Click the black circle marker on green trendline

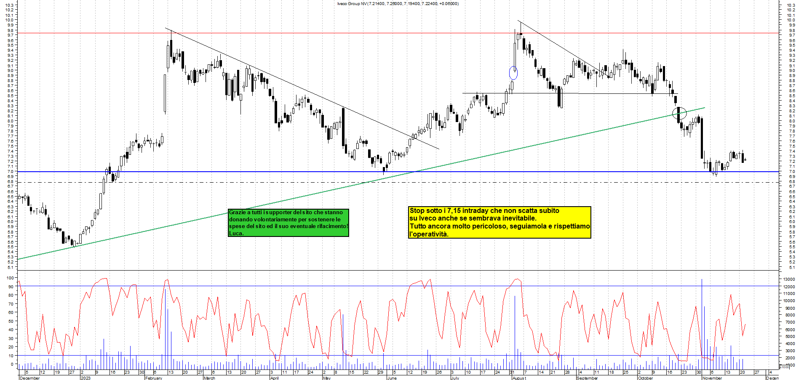(680, 113)
